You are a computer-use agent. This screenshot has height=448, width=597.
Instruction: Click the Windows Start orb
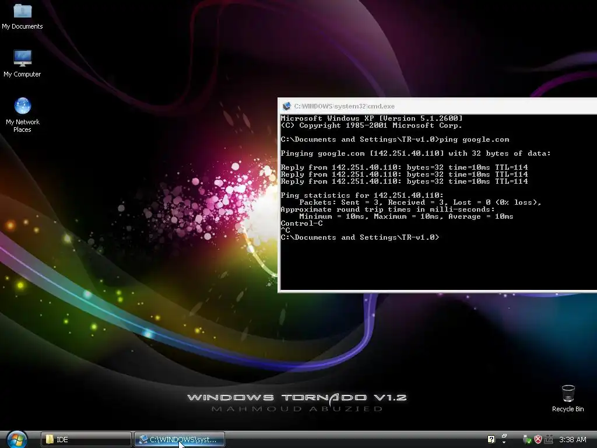click(17, 440)
